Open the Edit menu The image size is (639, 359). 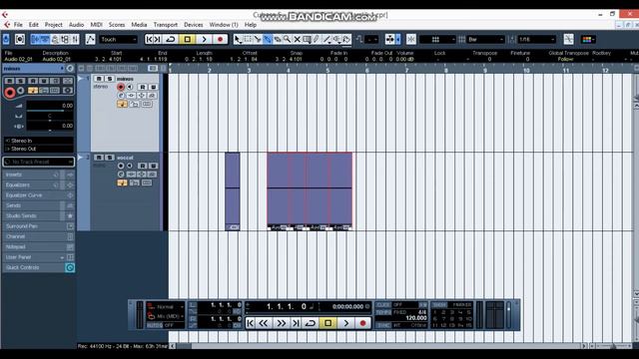(x=33, y=25)
